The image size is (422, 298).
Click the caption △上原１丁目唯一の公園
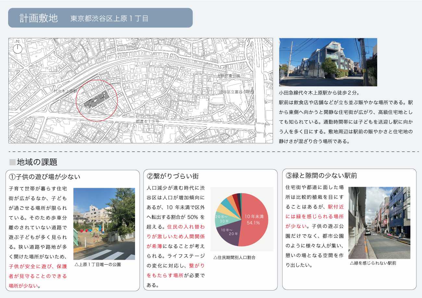[97, 264]
